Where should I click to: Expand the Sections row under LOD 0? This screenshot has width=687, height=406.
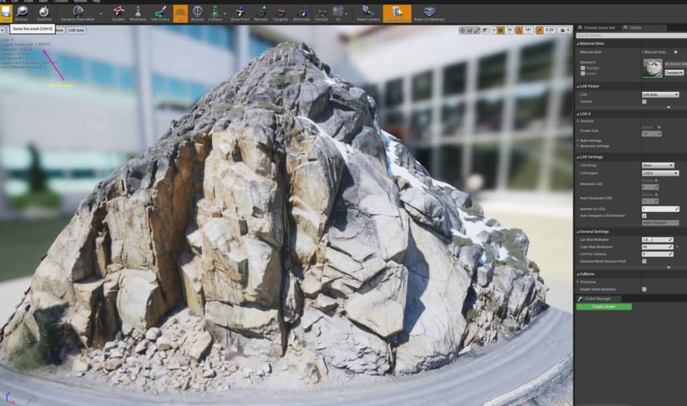[x=578, y=121]
